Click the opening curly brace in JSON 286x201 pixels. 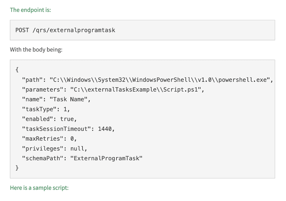click(x=17, y=70)
